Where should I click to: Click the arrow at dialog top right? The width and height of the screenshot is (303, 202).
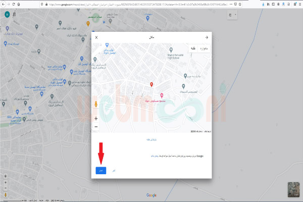point(207,37)
